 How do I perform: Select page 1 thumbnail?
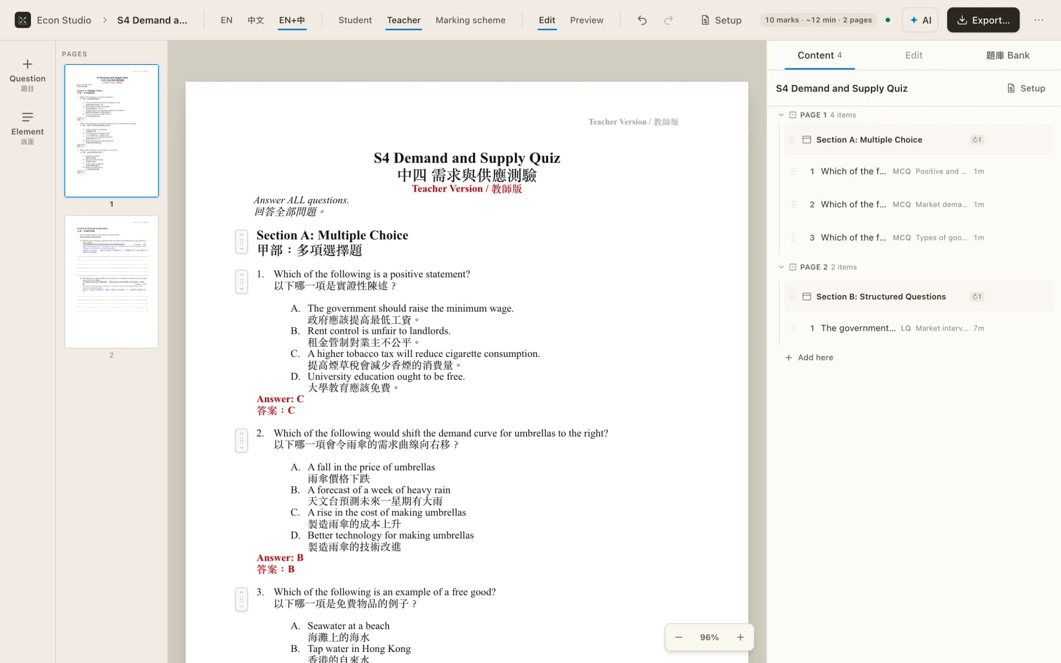pos(112,130)
